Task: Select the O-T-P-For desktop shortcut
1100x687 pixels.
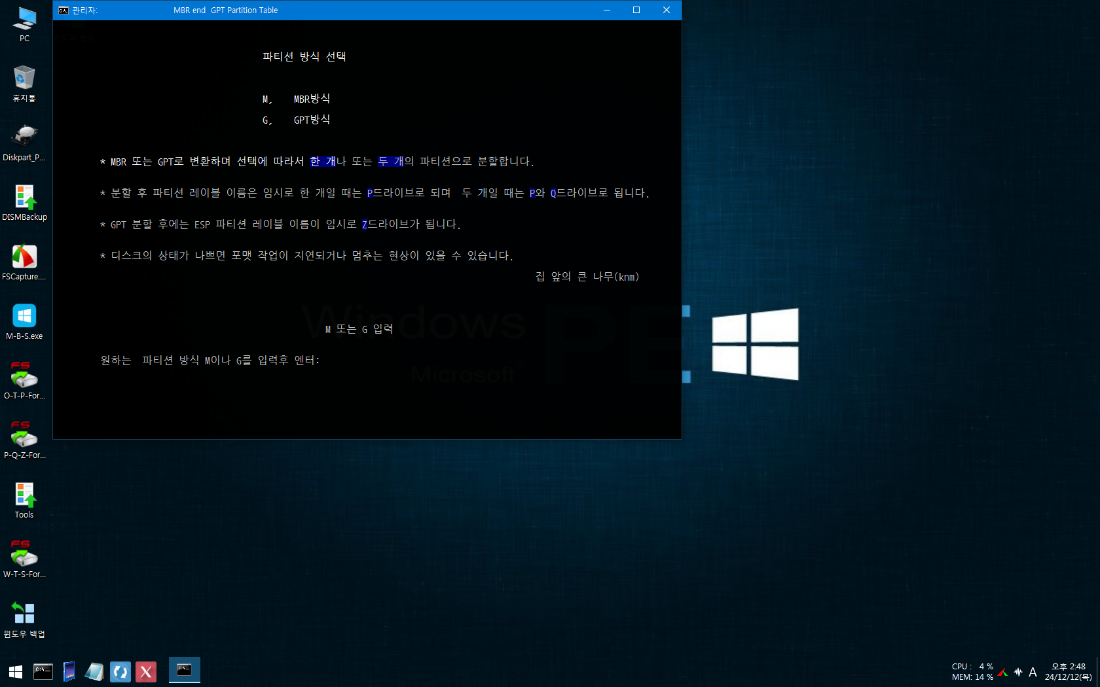Action: [24, 381]
